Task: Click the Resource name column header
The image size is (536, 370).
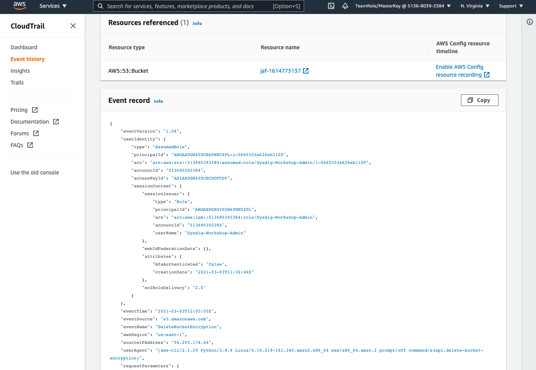Action: click(x=280, y=47)
